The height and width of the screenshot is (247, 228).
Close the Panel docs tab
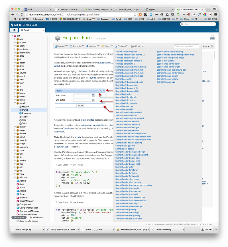coord(43,30)
